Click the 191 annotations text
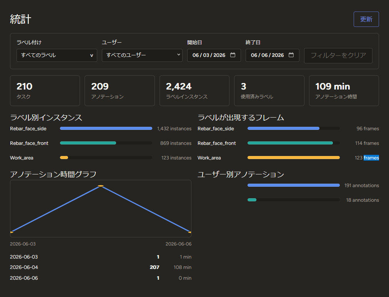 pyautogui.click(x=361, y=186)
